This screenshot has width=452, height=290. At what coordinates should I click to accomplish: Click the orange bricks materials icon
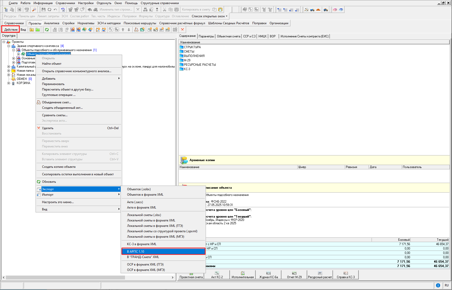(x=318, y=10)
